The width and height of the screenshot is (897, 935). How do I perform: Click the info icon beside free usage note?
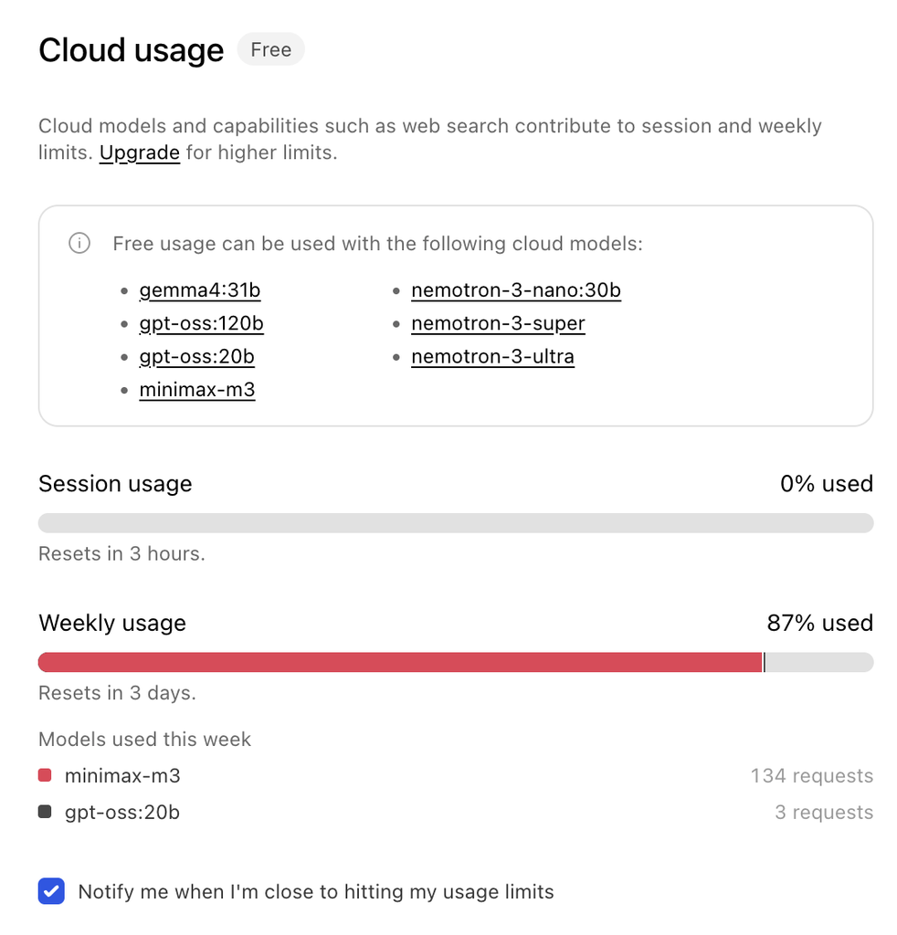point(79,243)
